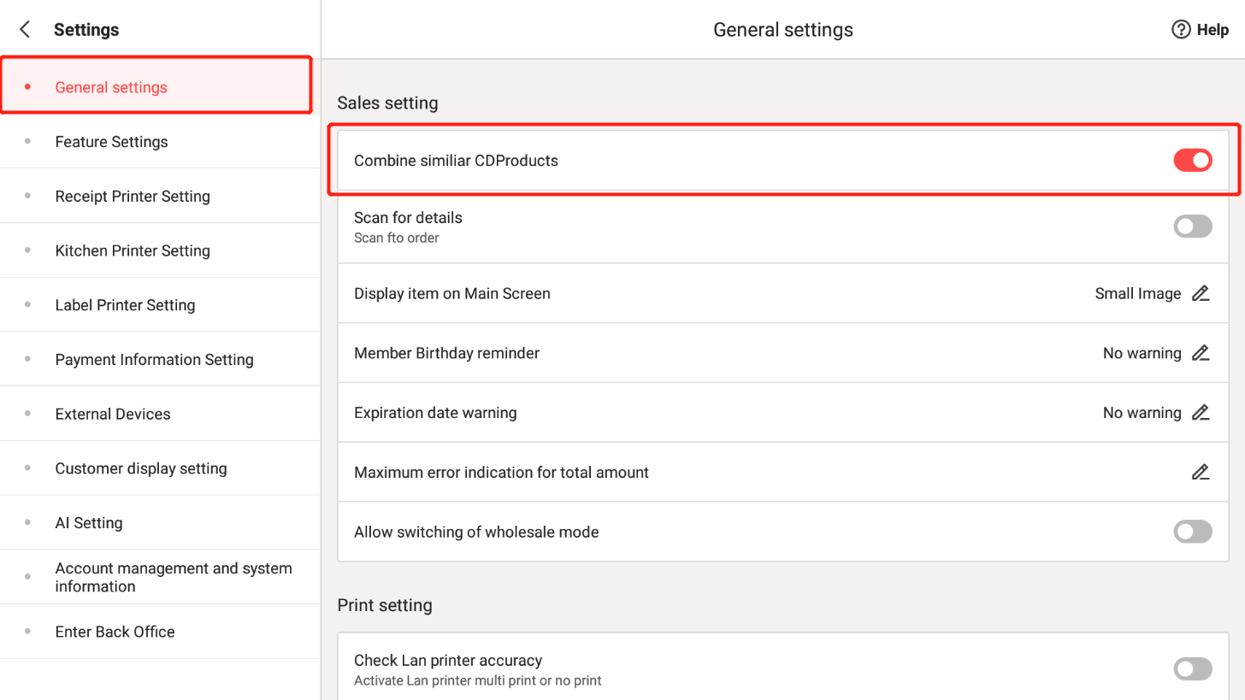
Task: Toggle Allow switching of wholesale mode
Action: (x=1193, y=532)
